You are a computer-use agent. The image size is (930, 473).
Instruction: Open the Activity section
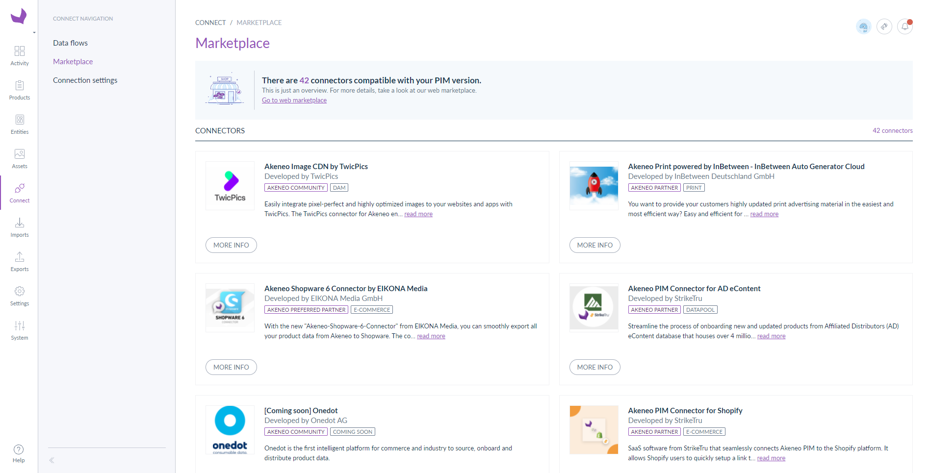20,56
